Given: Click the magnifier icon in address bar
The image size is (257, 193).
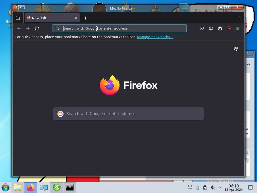Looking at the screenshot, I should pyautogui.click(x=57, y=28).
